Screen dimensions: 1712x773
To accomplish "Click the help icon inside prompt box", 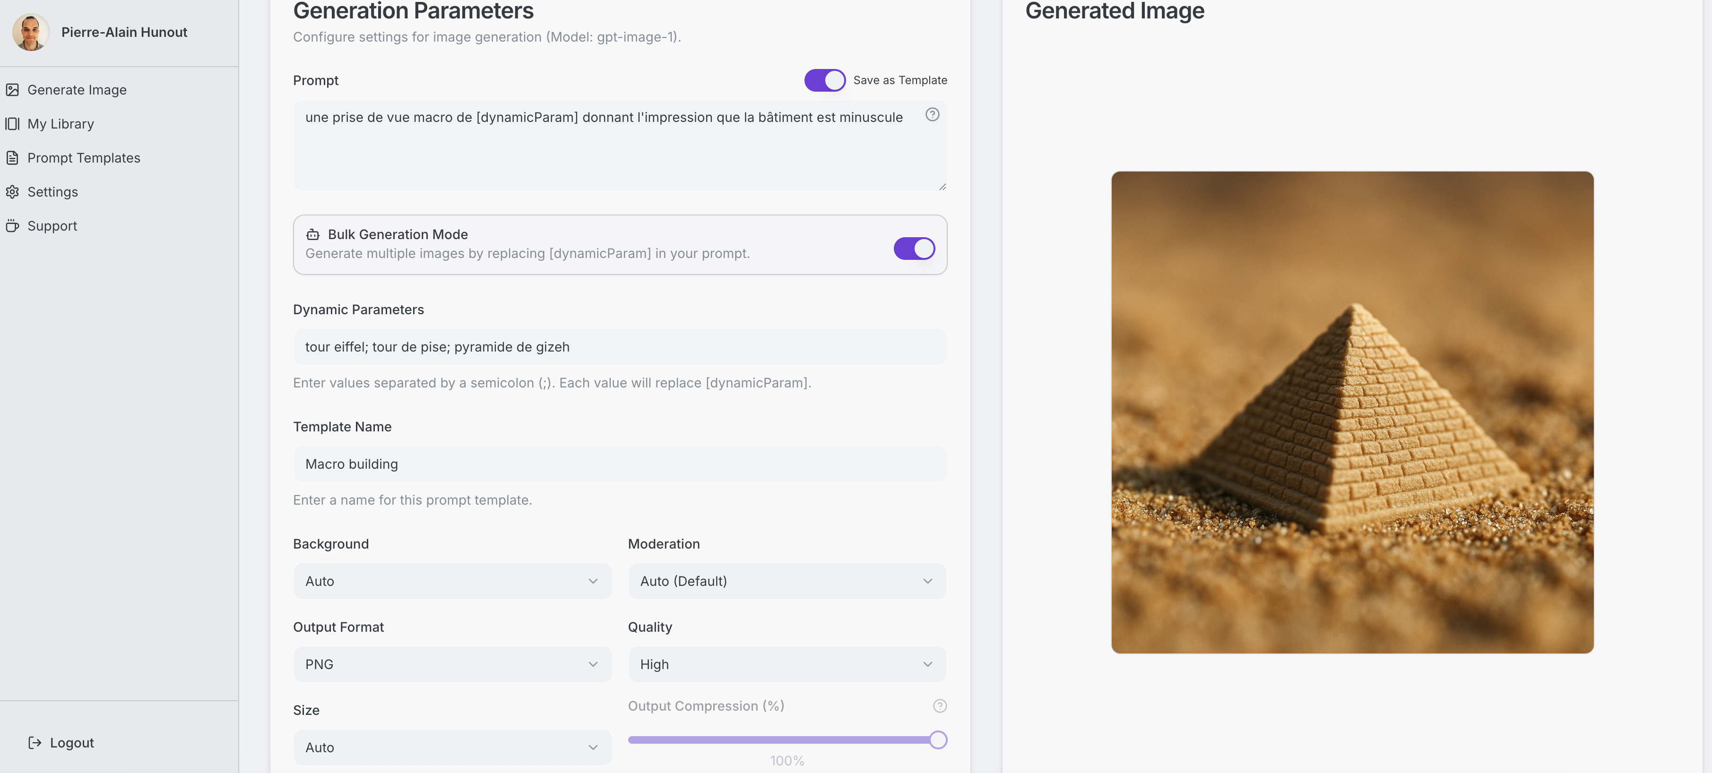I will pos(932,115).
